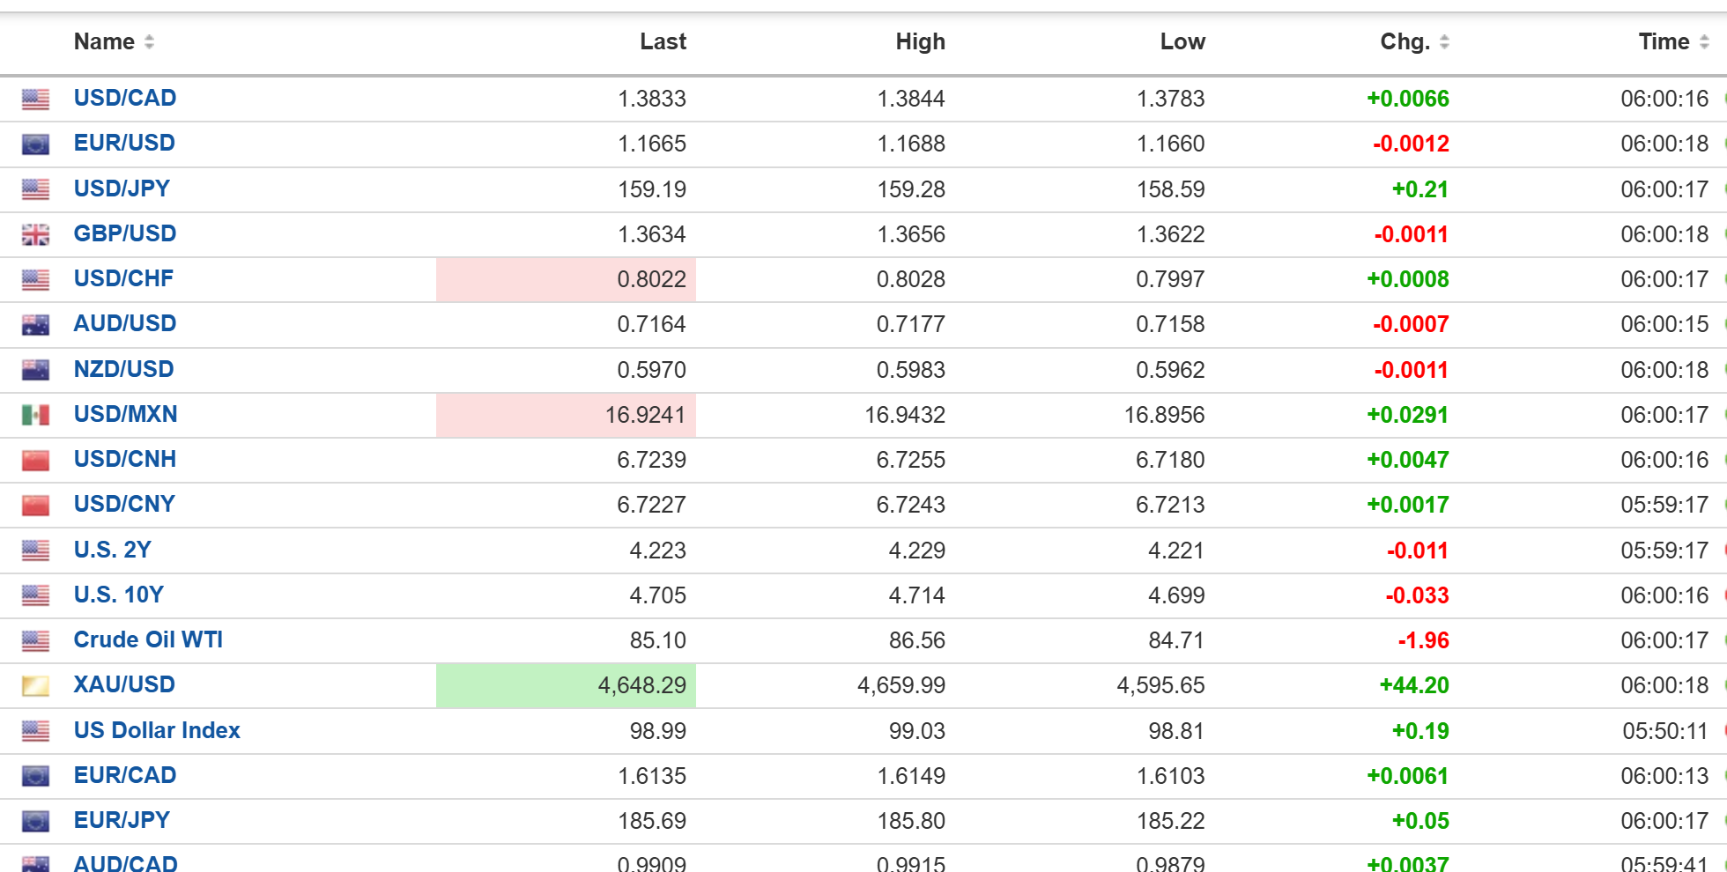Screen dimensions: 1727x872
Task: Open the USD/JPY currency pair link
Action: click(x=122, y=188)
